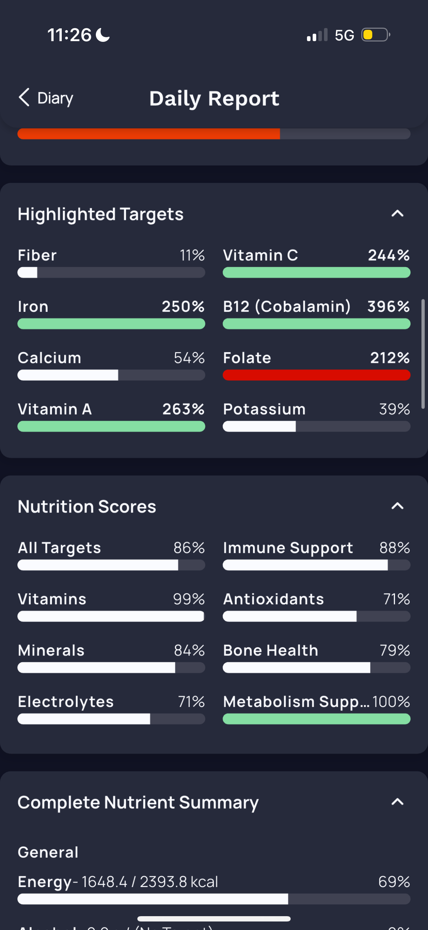Open the Potassium 39% target
Viewport: 428px width, 930px height.
coord(317,416)
